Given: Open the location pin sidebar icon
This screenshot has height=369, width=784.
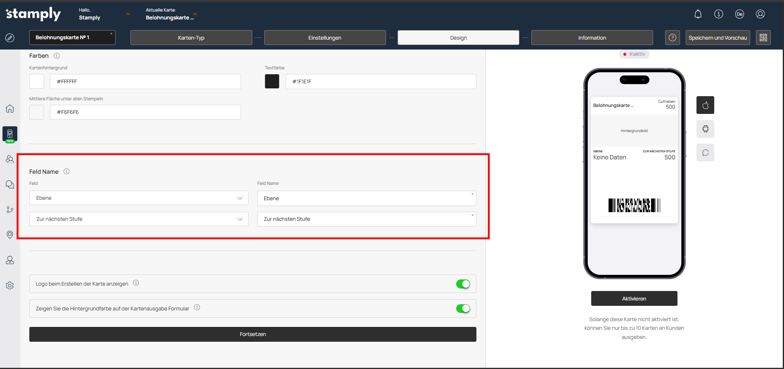Looking at the screenshot, I should tap(10, 235).
